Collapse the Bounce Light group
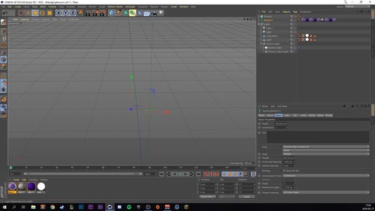Viewport: 375px width, 211px height. [261, 44]
